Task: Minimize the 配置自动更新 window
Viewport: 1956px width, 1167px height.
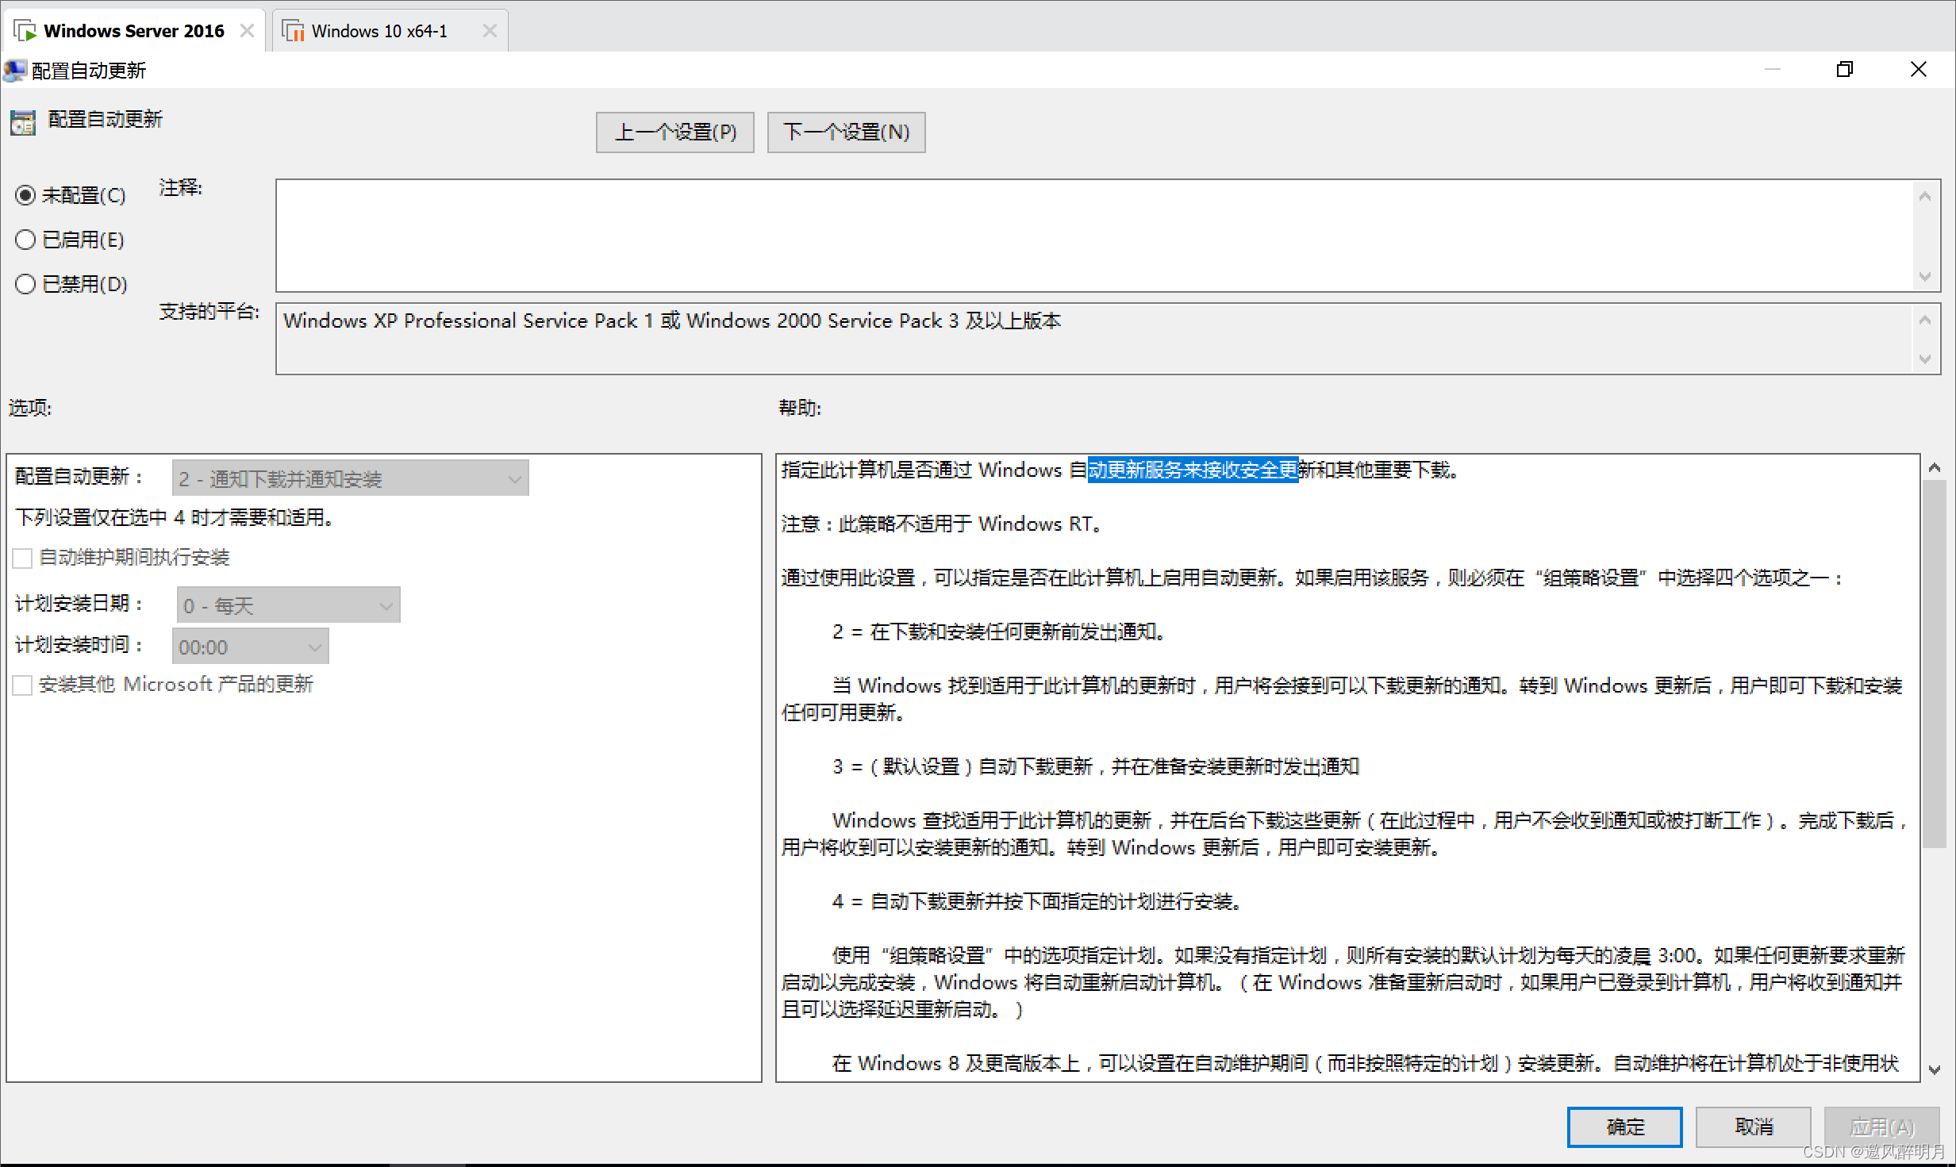Action: tap(1772, 70)
